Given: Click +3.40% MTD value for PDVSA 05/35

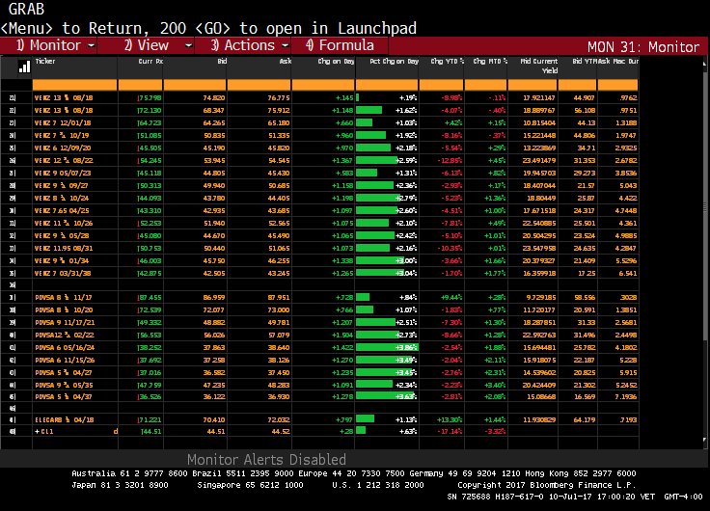Looking at the screenshot, I should coord(495,385).
